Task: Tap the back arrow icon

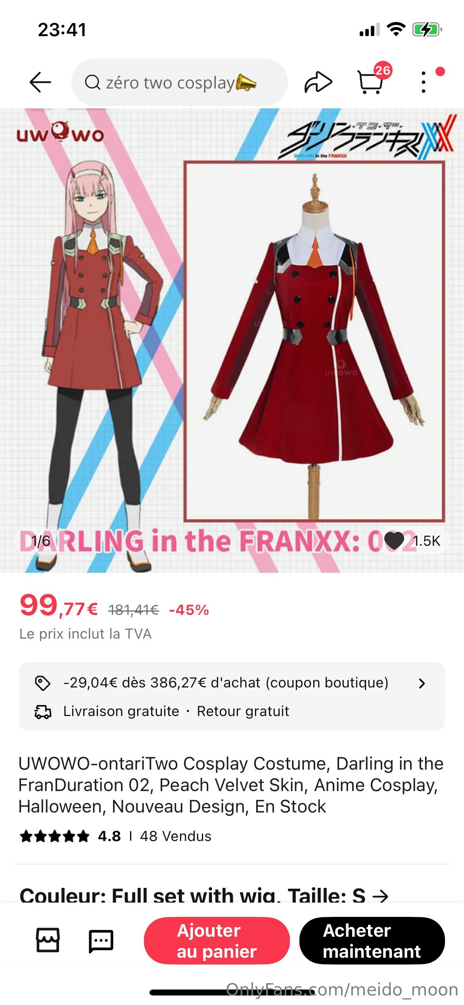Action: (40, 82)
